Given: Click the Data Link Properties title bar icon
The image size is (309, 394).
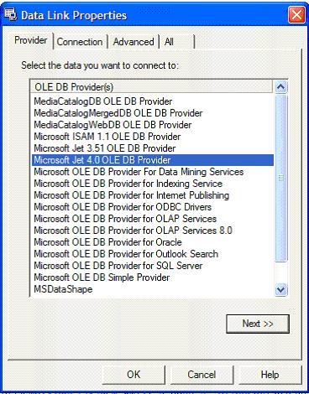Looking at the screenshot, I should point(10,14).
